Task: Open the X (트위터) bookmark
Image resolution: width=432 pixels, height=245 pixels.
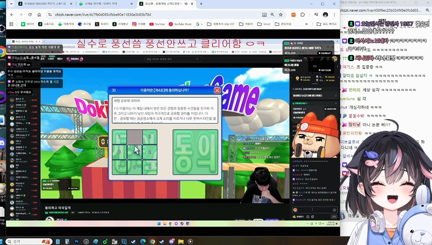Action: click(x=102, y=24)
